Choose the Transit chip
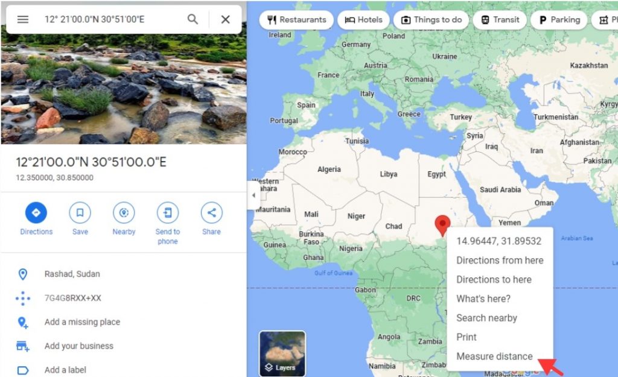This screenshot has width=618, height=377. pyautogui.click(x=500, y=20)
